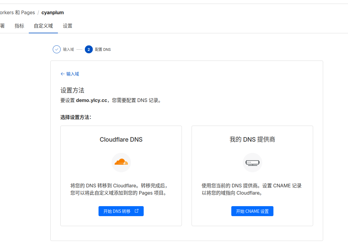Image resolution: width=348 pixels, height=247 pixels.
Task: Click 开始 CNAME 设置 button
Action: 252,211
